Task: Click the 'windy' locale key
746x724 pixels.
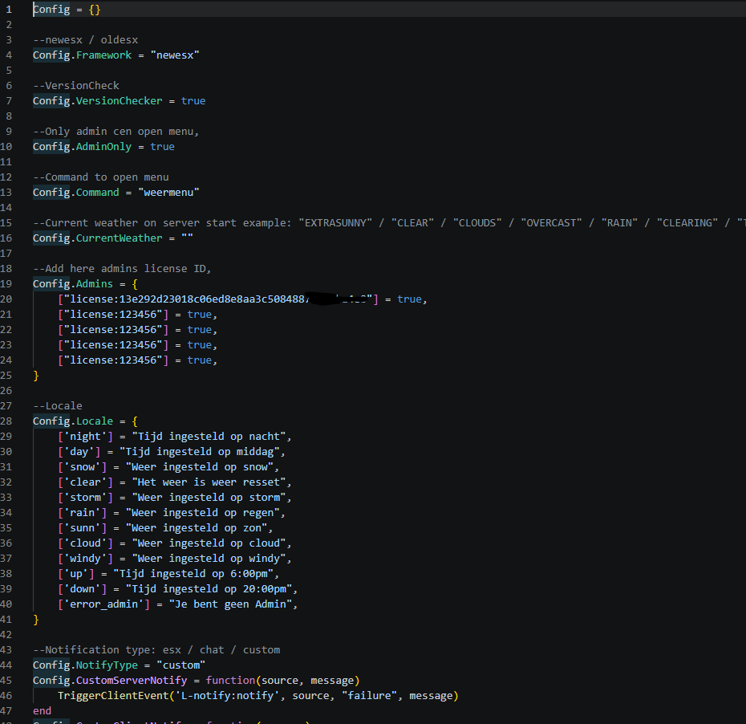Action: [x=85, y=559]
